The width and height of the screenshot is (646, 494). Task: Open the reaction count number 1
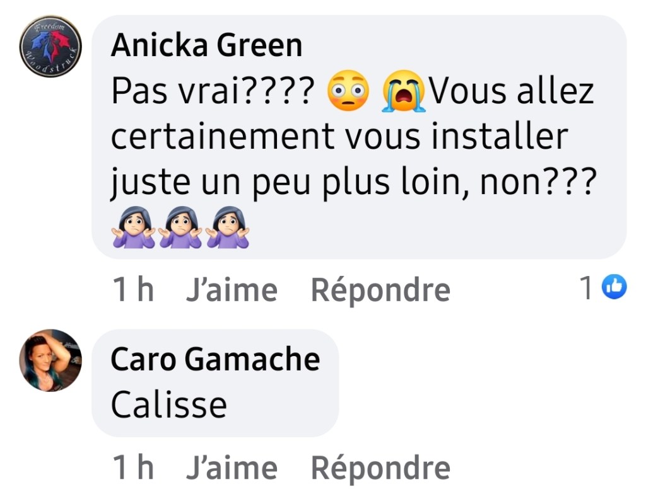pyautogui.click(x=585, y=289)
